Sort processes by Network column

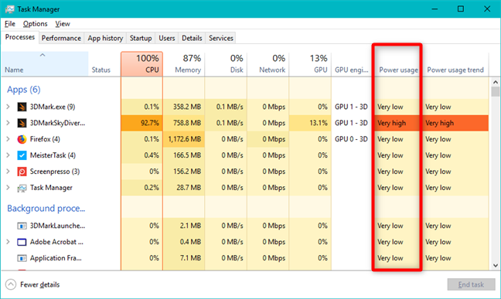click(268, 64)
